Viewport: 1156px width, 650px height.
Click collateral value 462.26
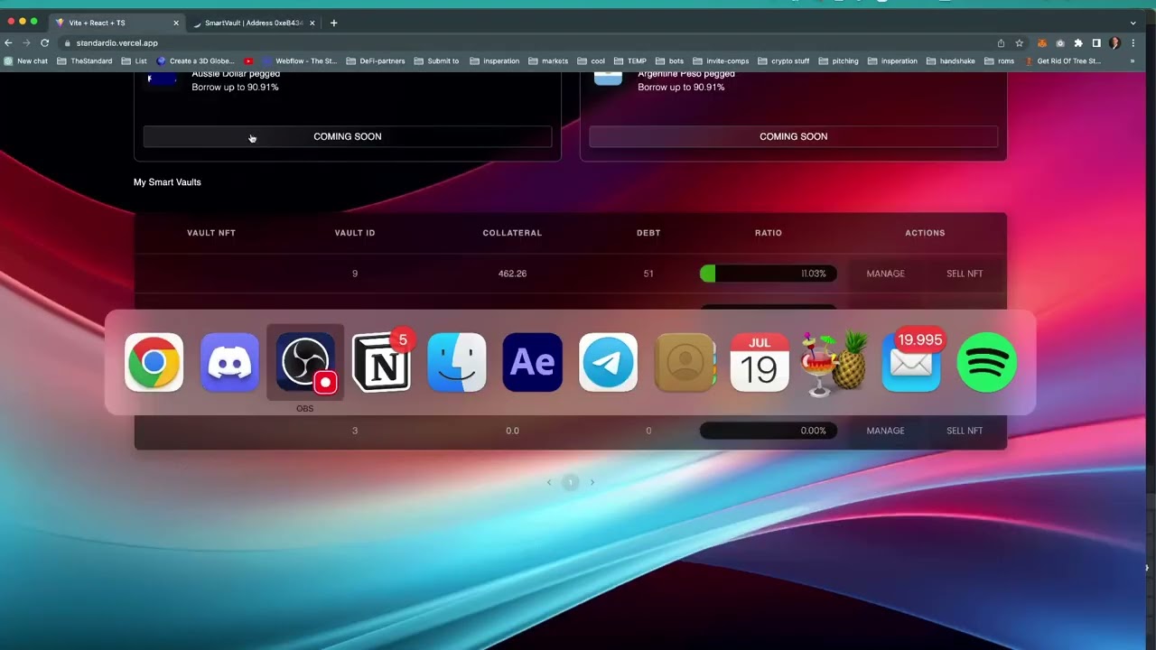pos(512,274)
